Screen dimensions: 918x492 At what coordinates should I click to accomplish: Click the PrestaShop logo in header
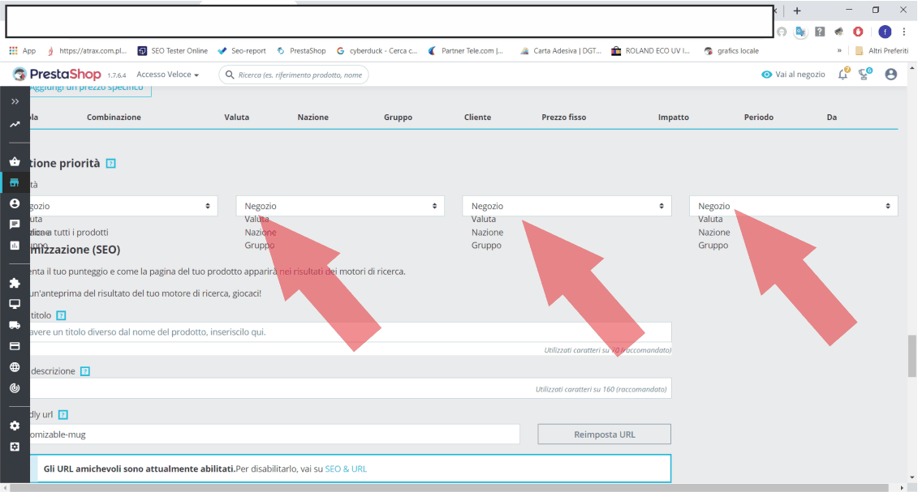[x=57, y=75]
